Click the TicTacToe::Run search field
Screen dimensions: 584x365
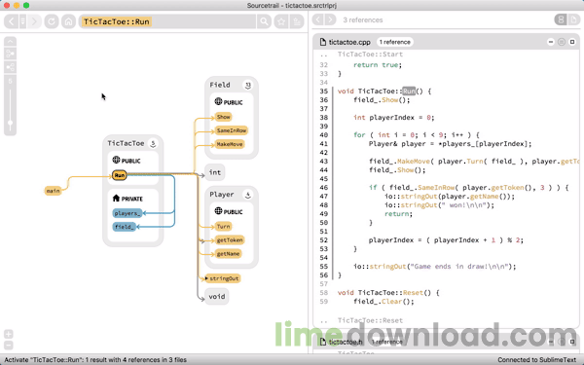167,21
